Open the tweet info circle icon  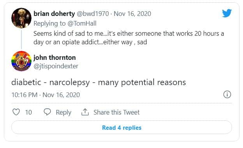pyautogui.click(x=227, y=94)
